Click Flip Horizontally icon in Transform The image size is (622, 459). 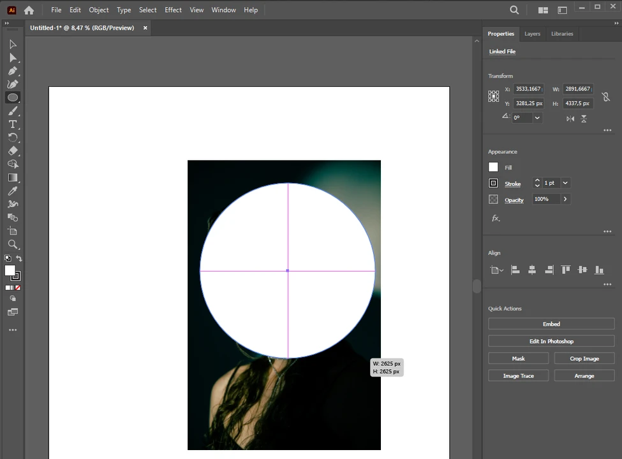570,119
